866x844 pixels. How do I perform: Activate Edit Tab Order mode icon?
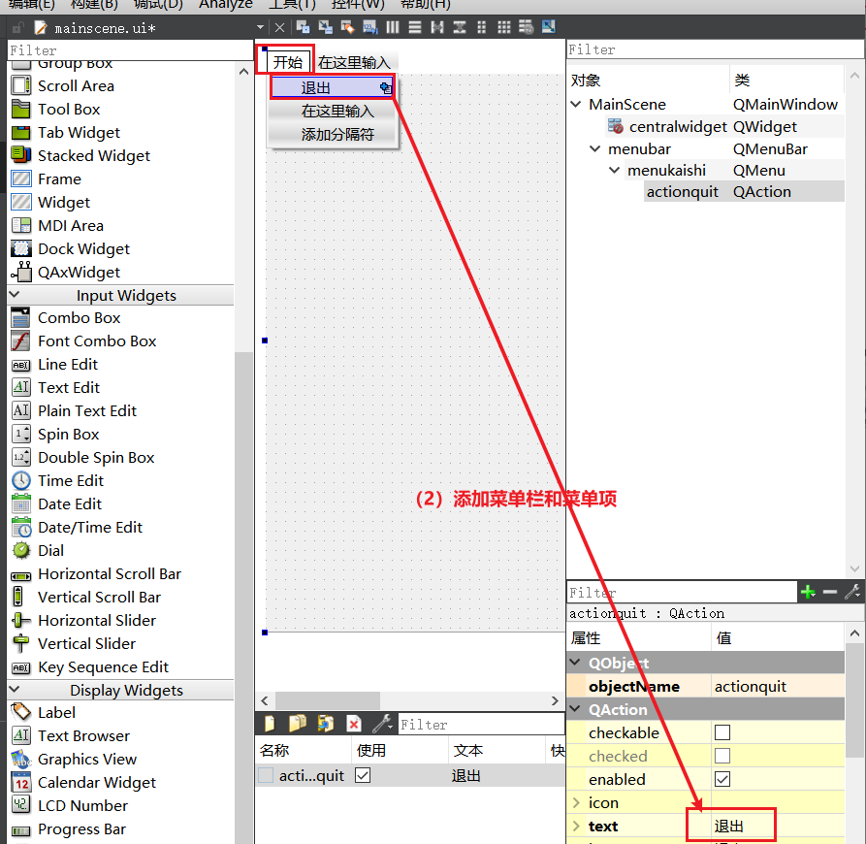pos(369,26)
